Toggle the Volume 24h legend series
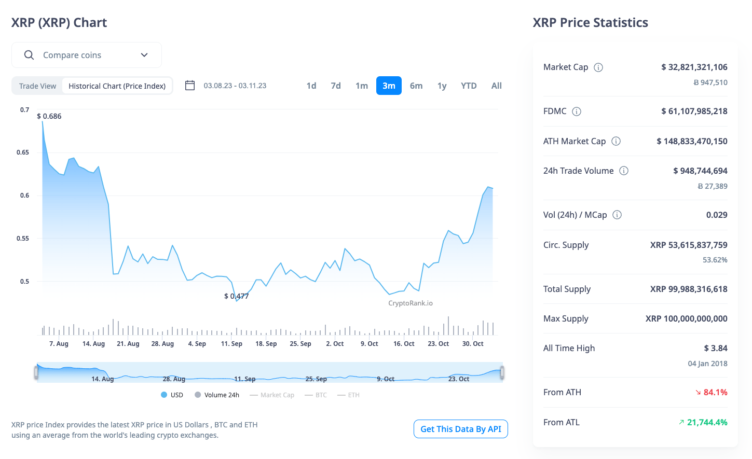Image resolution: width=752 pixels, height=459 pixels. click(x=217, y=395)
